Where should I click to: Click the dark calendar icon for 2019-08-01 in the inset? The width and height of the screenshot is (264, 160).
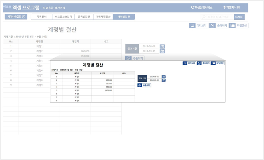click(x=164, y=77)
